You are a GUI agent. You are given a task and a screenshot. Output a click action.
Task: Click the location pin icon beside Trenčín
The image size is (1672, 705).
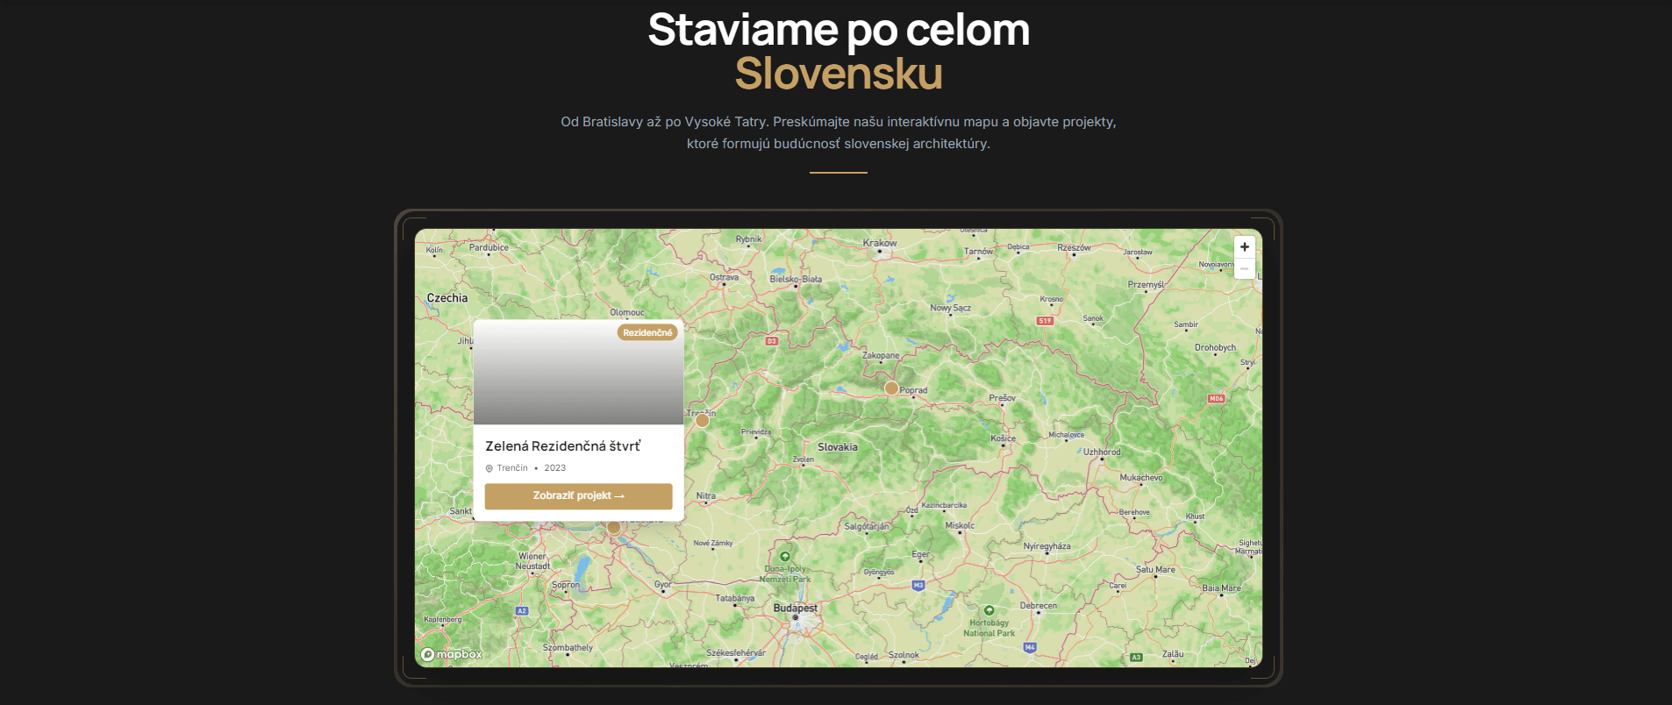(489, 468)
